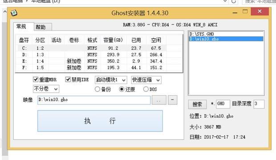Click the Explorer search box behind
The height and width of the screenshot is (160, 276).
(x=259, y=2)
